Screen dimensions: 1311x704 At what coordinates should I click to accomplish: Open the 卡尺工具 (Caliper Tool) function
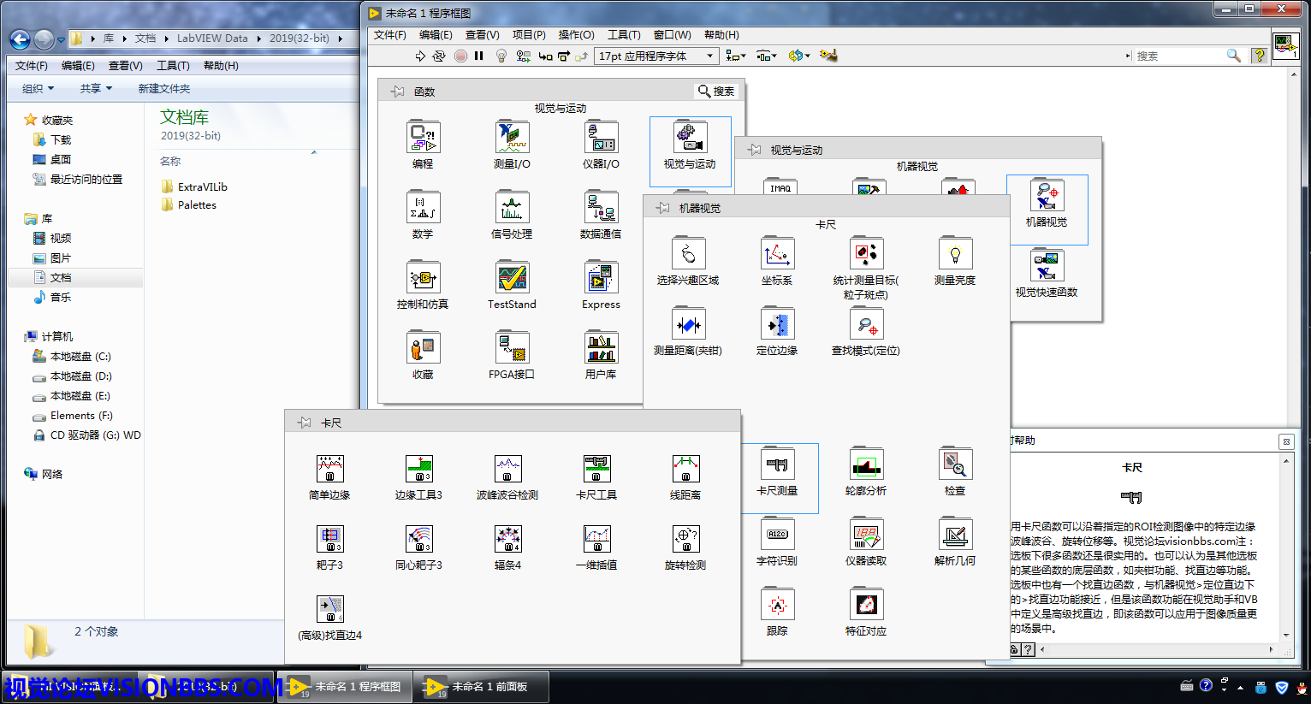click(x=596, y=470)
